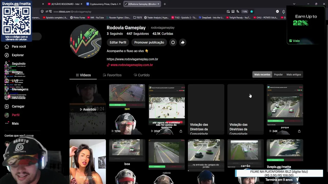
Task: Switch to the Curtido tab
Action: (x=142, y=75)
